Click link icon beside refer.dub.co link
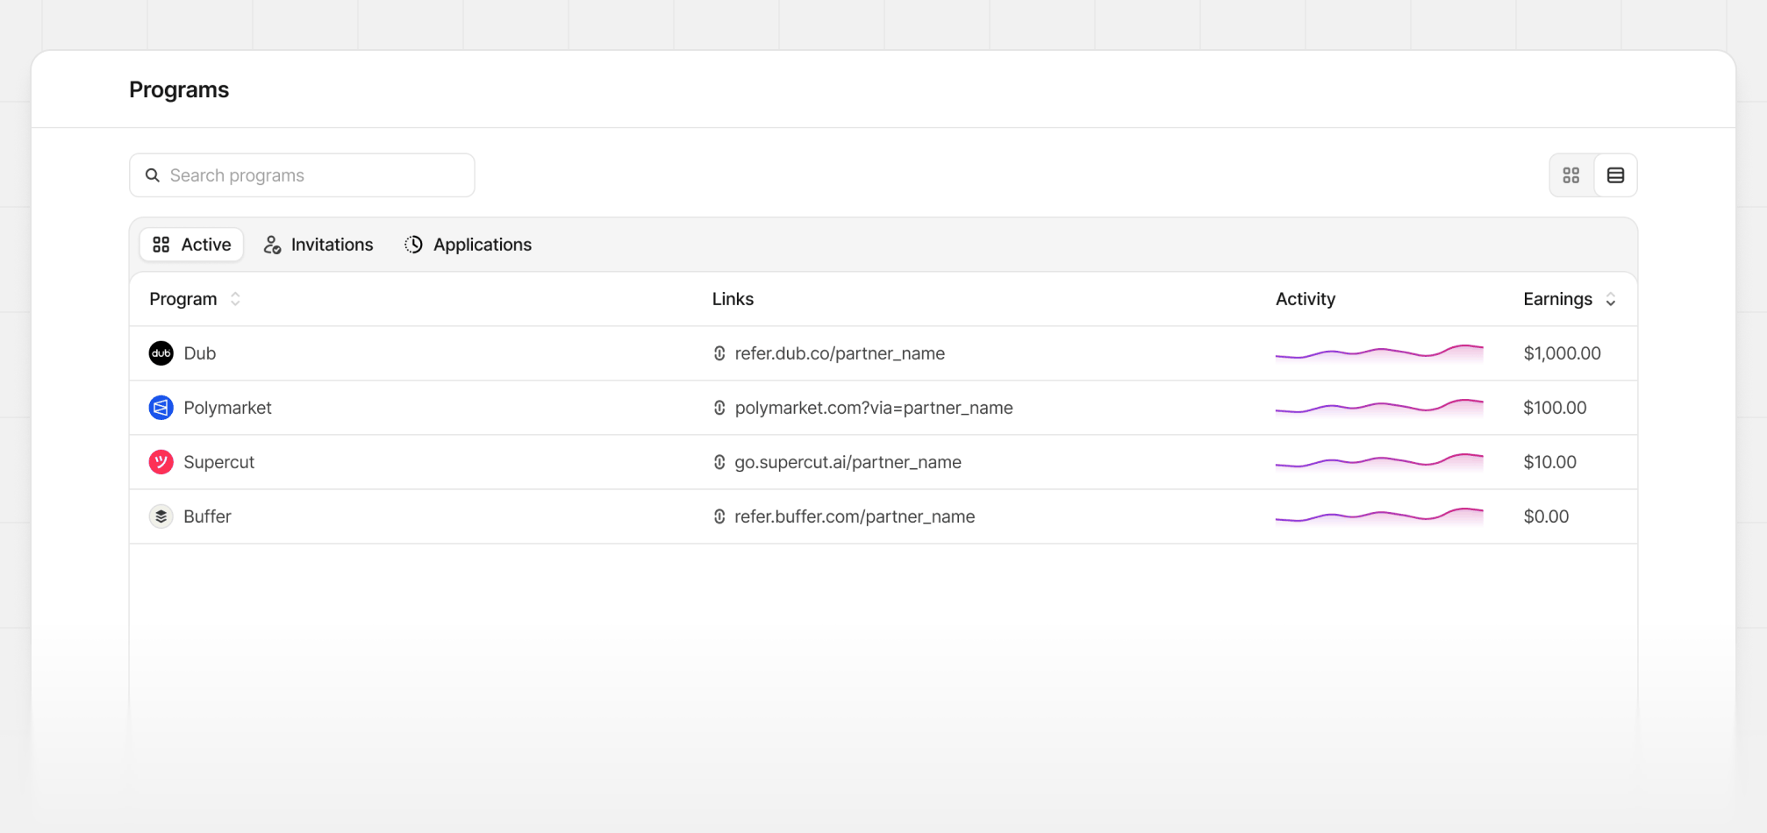1767x833 pixels. click(719, 353)
